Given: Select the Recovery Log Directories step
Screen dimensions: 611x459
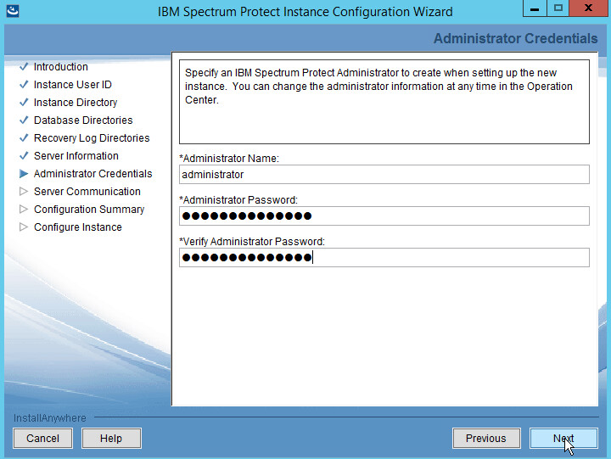Looking at the screenshot, I should coord(92,138).
